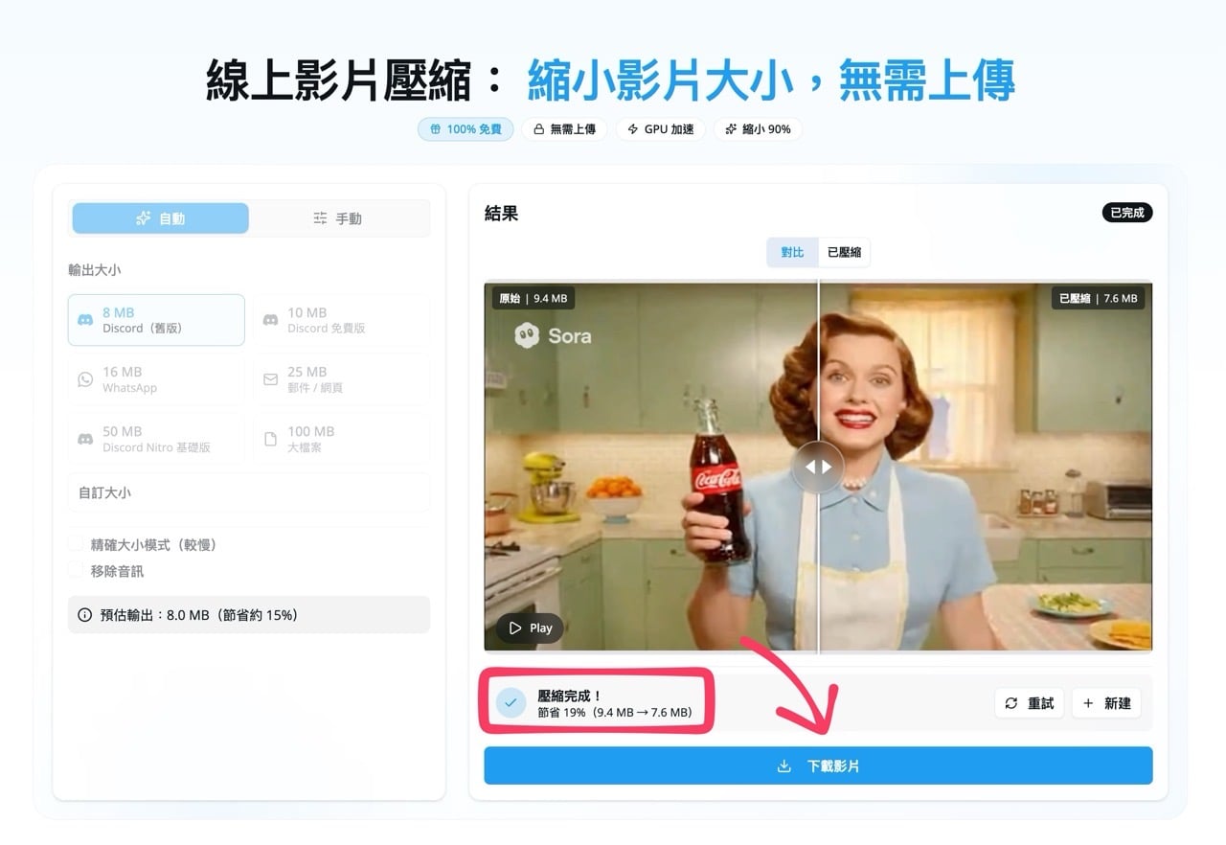
Task: Click the 已完成 status badge
Action: [x=1127, y=213]
